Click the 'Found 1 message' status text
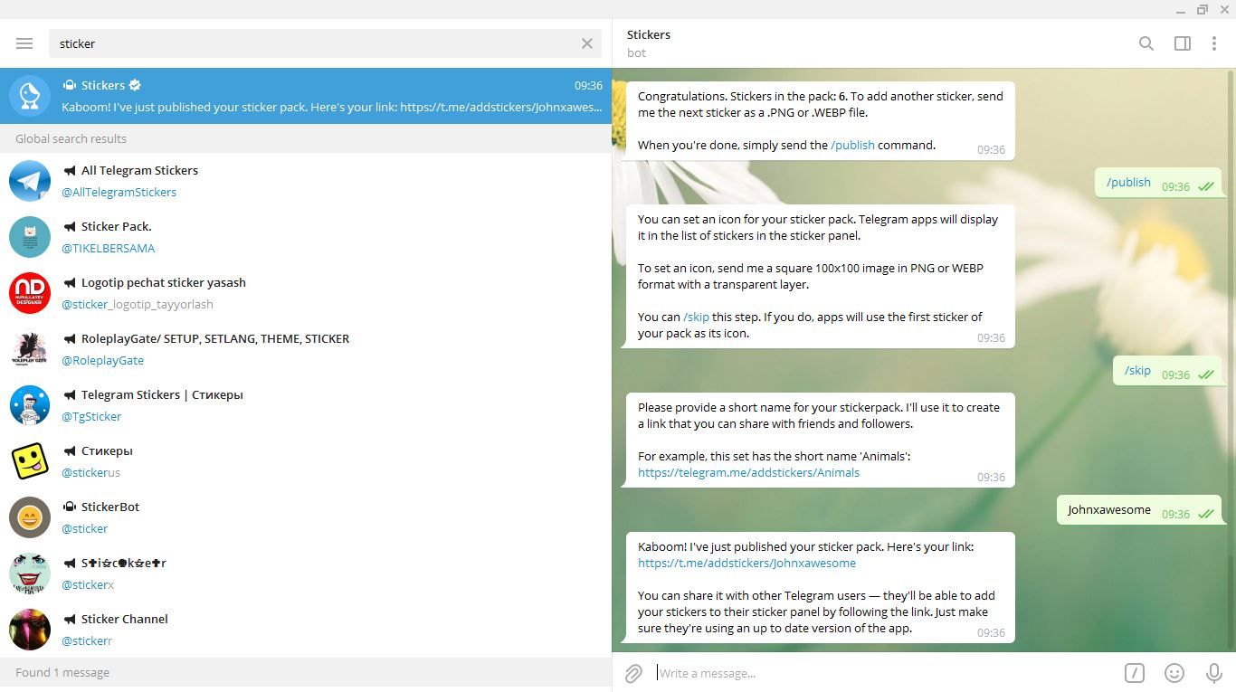The image size is (1236, 692). (x=62, y=672)
